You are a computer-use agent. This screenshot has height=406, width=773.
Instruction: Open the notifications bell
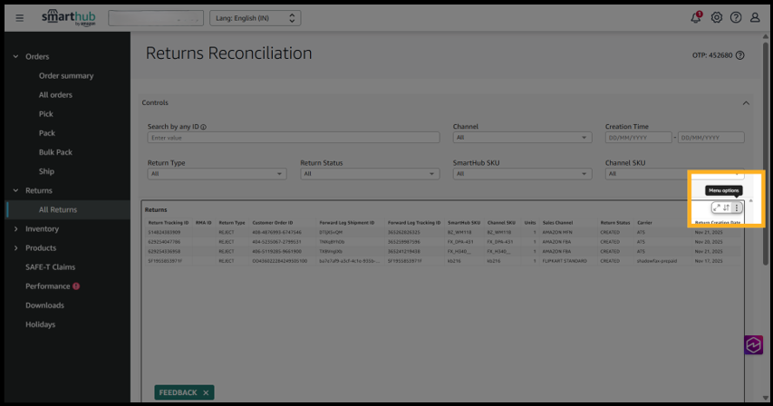696,17
